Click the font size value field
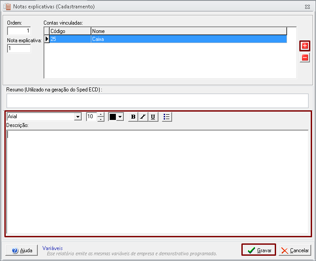The image size is (316, 261). pyautogui.click(x=91, y=116)
